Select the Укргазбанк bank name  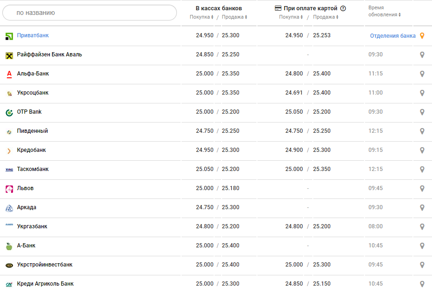pyautogui.click(x=32, y=226)
